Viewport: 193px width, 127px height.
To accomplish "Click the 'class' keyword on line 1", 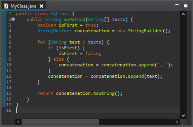I will 41,14.
